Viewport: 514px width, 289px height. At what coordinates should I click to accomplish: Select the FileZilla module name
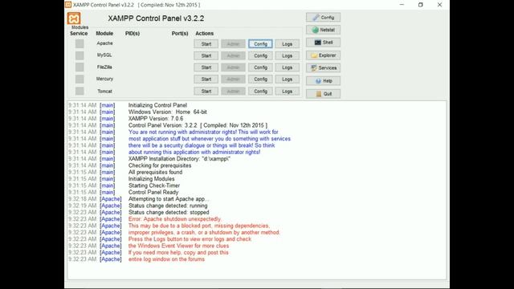coord(104,67)
